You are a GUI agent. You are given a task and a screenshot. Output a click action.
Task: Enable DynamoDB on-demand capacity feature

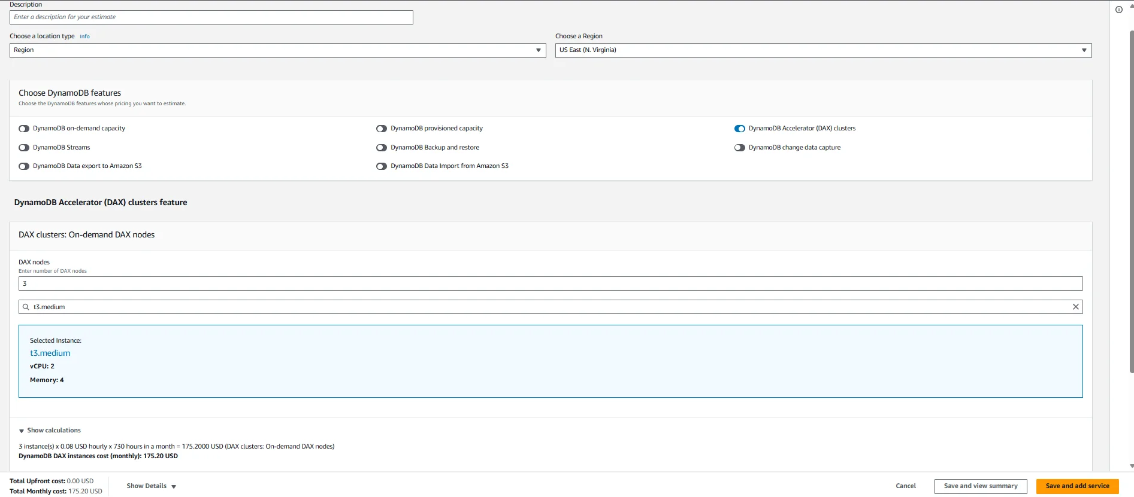[x=24, y=129]
